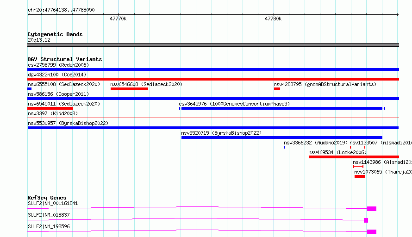The height and width of the screenshot is (237, 412).
Task: Click the 47770k ruler tick label
Action: tap(118, 19)
